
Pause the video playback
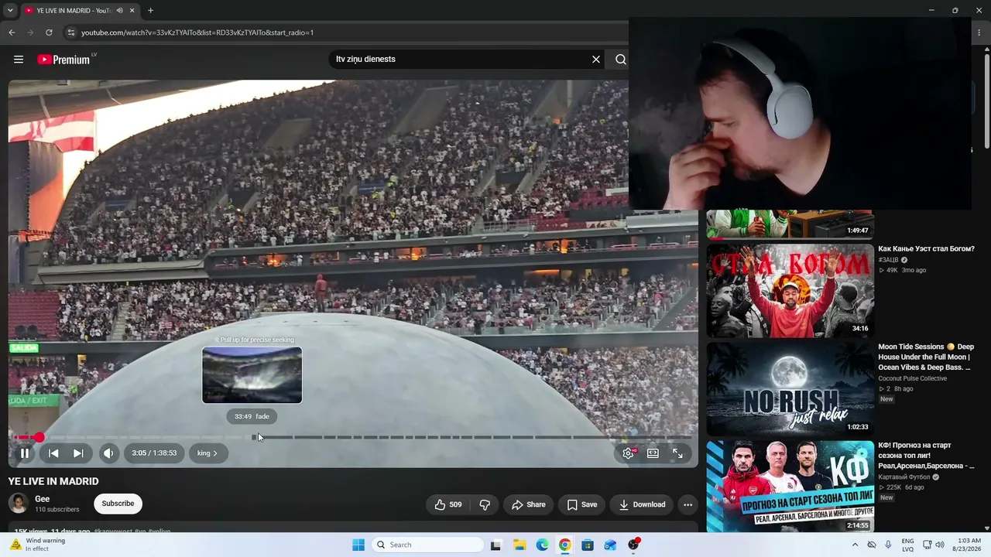25,453
